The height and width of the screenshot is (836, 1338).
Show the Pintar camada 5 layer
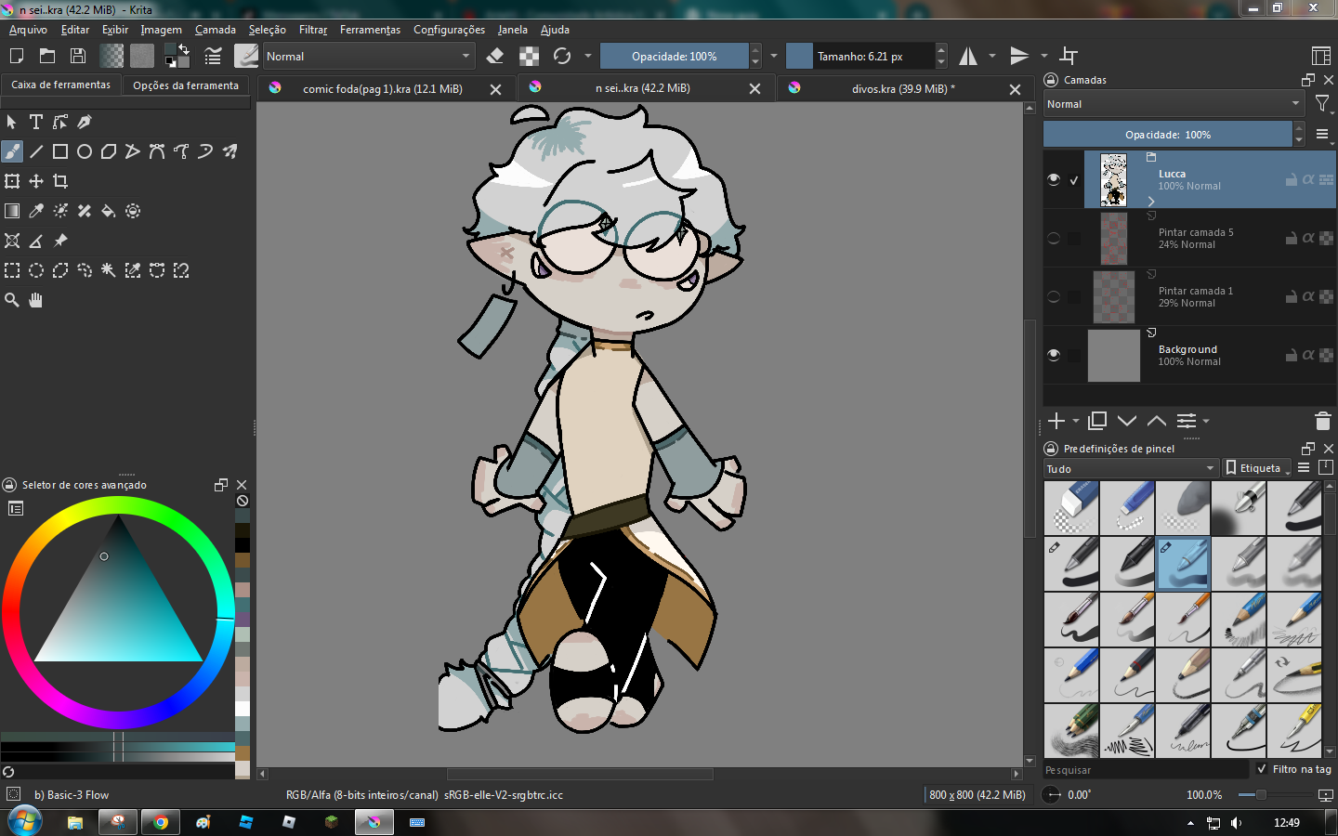(1054, 238)
